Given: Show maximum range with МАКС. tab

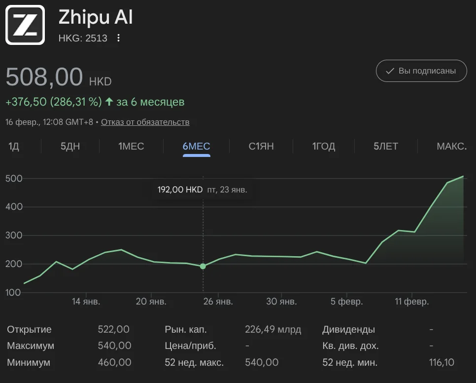Looking at the screenshot, I should click(451, 146).
